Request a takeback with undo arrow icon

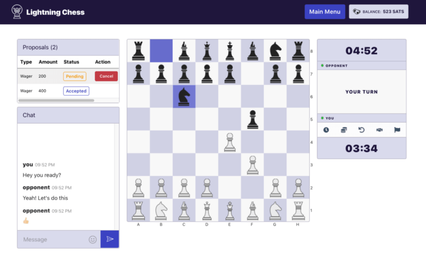[x=362, y=130]
